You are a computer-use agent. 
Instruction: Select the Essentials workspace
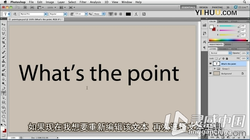[188, 7]
